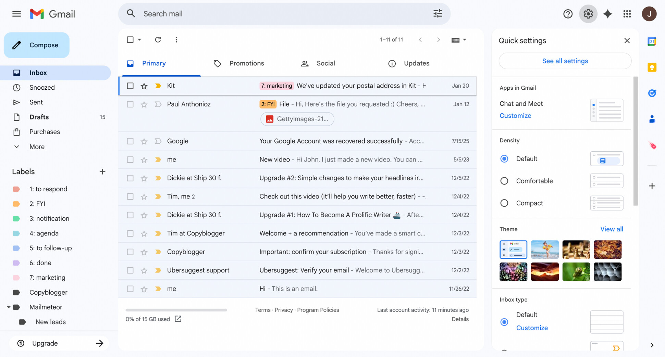Open the Google apps grid icon
The height and width of the screenshot is (357, 665).
627,14
